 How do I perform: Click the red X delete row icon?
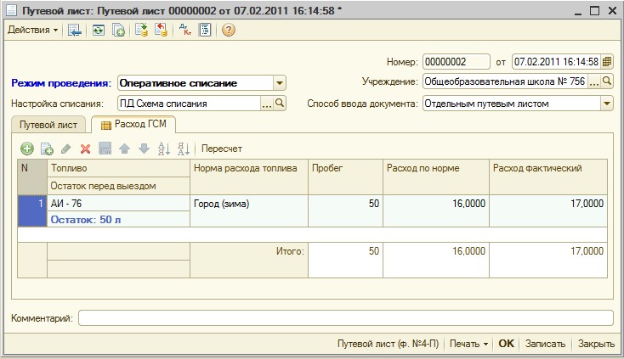[x=85, y=149]
